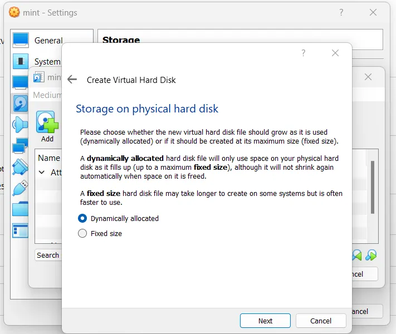This screenshot has width=396, height=334.
Task: Select Storage section disk icon in Settings
Action: tap(20, 104)
